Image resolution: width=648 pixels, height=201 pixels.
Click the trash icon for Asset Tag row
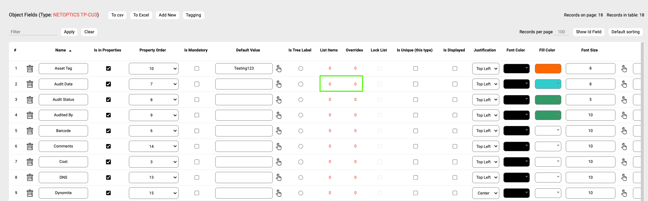coord(30,69)
